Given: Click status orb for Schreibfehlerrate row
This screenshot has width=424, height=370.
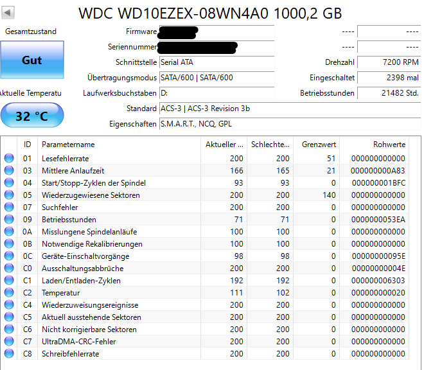Looking at the screenshot, I should point(9,353).
